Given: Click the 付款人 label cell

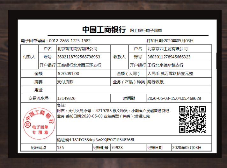Looking at the screenshot, I should pyautogui.click(x=29, y=57).
